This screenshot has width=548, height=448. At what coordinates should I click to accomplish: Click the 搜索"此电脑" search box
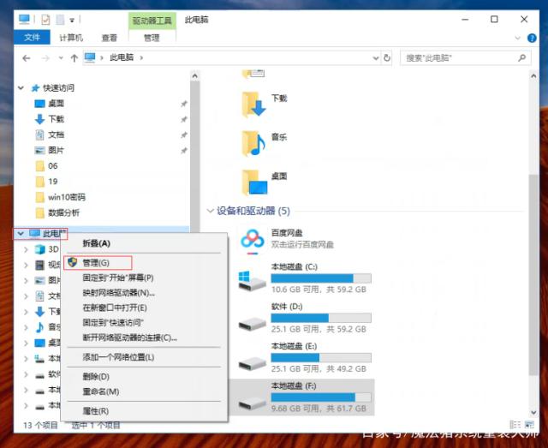click(462, 57)
